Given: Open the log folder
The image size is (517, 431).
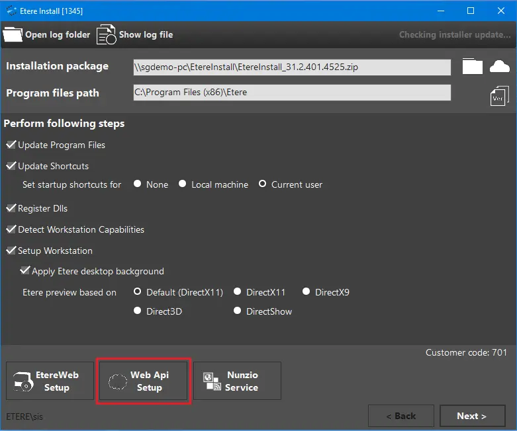Looking at the screenshot, I should tap(46, 34).
